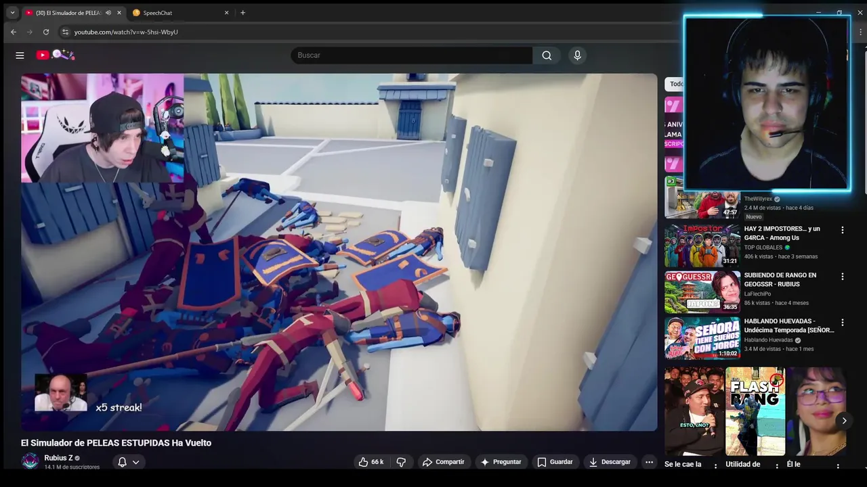Viewport: 867px width, 487px height.
Task: Go forward with browser arrow
Action: [x=29, y=32]
